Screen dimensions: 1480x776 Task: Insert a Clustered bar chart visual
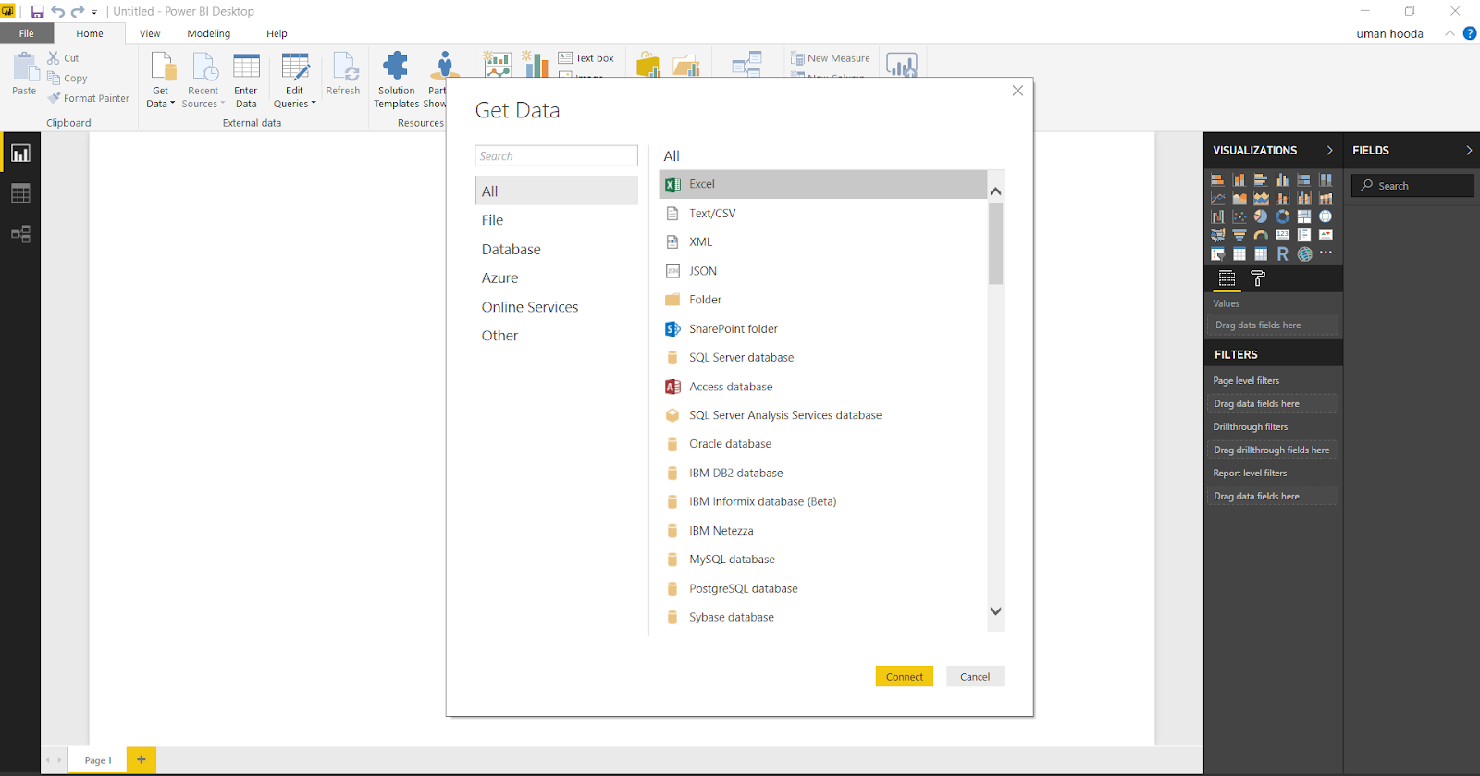pyautogui.click(x=1261, y=179)
